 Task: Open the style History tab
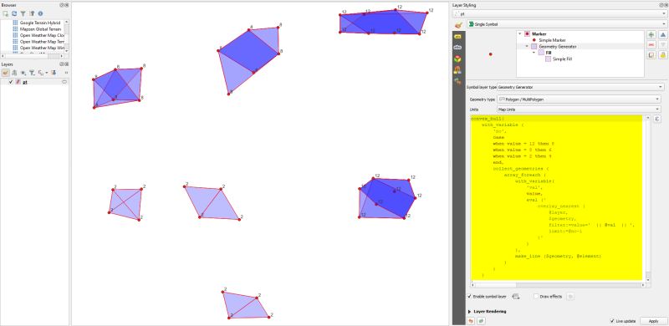tap(457, 80)
